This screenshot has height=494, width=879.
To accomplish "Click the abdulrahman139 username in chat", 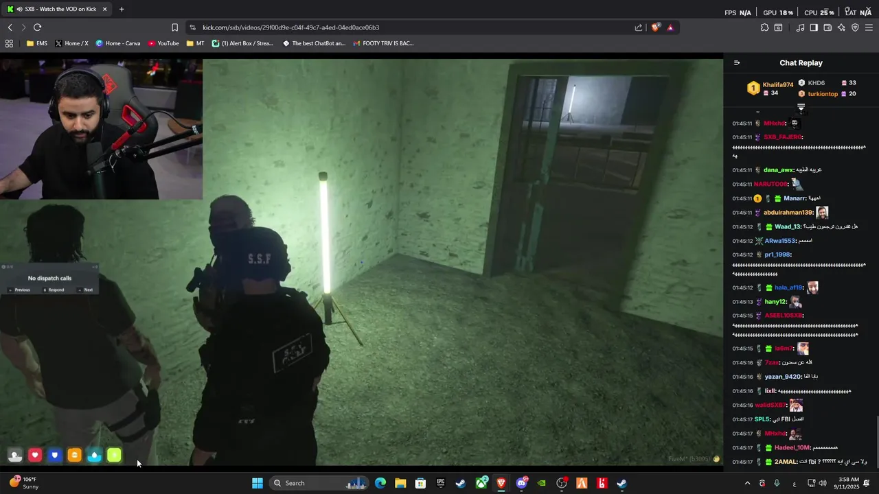I will (x=788, y=213).
